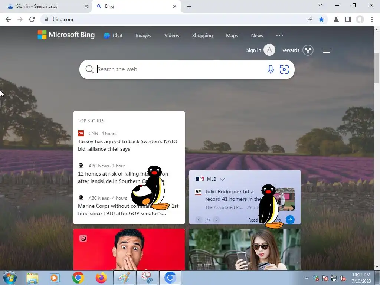Open Bing Chat
This screenshot has width=380, height=285.
coord(113,35)
